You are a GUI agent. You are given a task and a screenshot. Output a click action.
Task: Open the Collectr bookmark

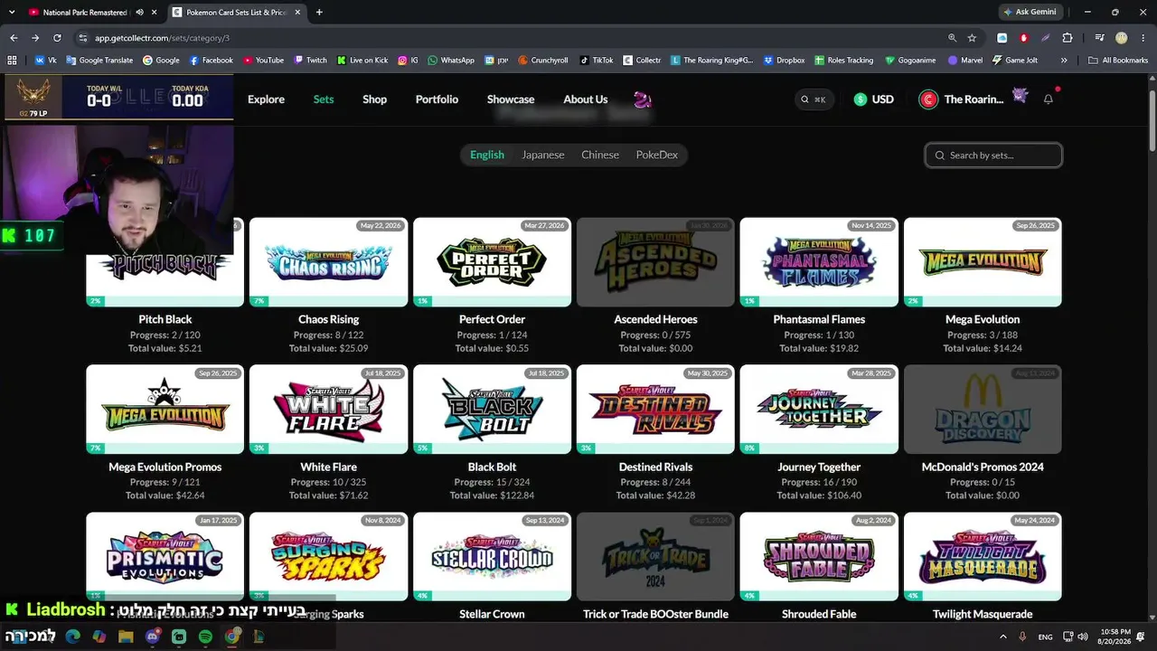coord(642,61)
